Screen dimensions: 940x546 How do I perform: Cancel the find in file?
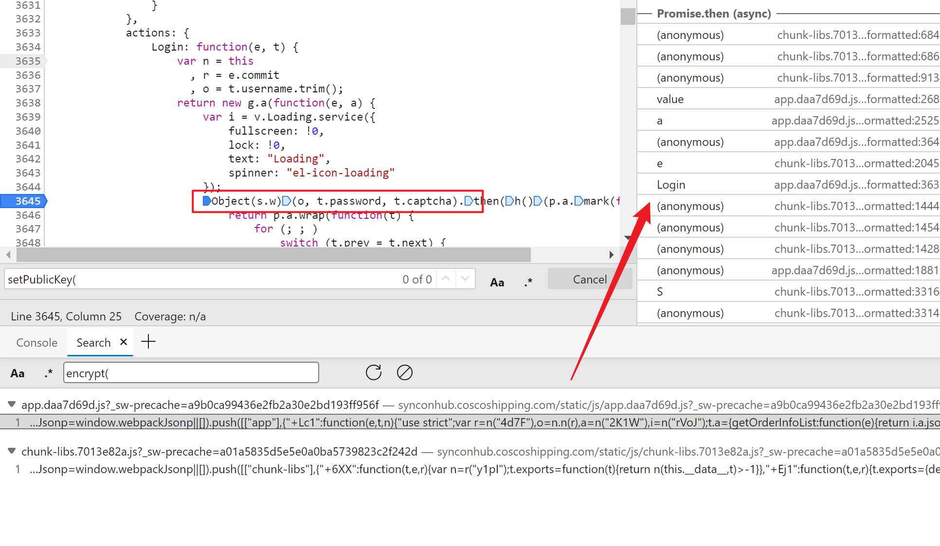click(x=590, y=279)
